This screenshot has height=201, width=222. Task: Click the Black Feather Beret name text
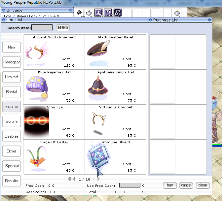[x=116, y=37]
